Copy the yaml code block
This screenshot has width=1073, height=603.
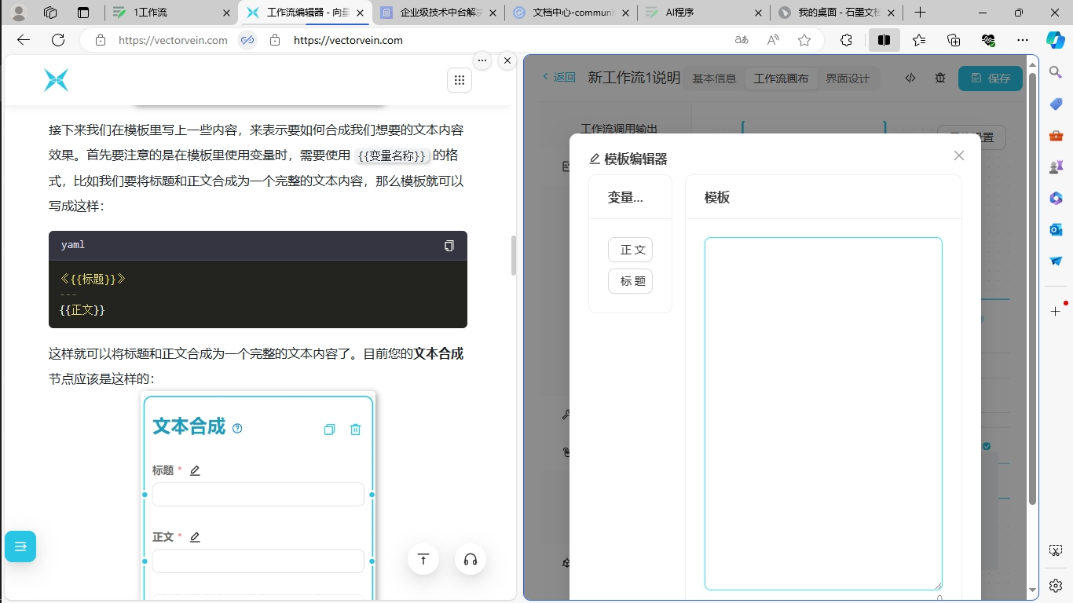(449, 246)
